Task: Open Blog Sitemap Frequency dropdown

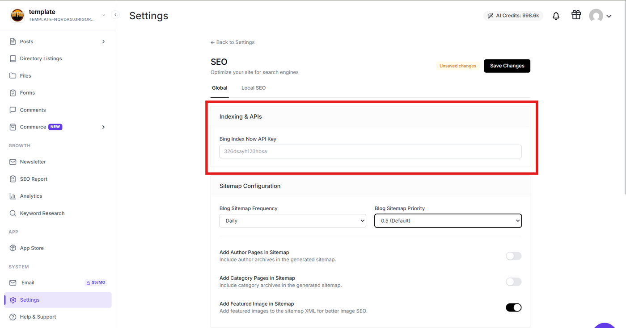Action: (x=292, y=220)
